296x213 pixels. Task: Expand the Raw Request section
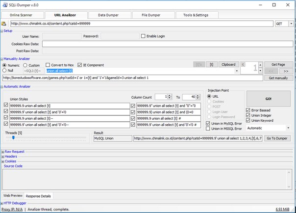click(3, 152)
